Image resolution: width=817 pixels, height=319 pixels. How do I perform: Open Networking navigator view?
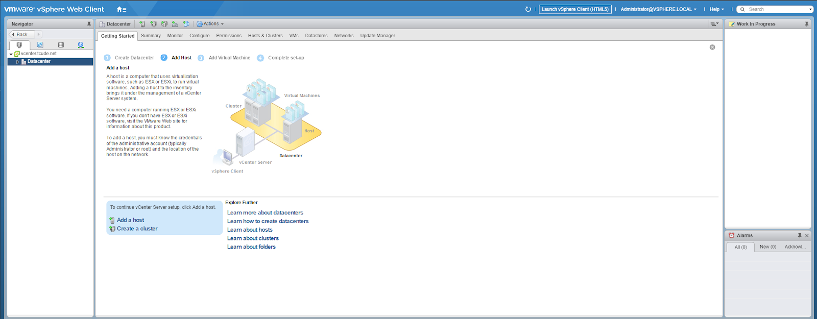[x=81, y=45]
